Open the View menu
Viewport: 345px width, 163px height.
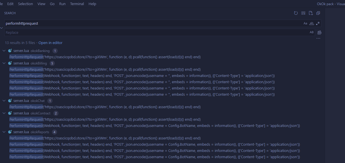coord(41,4)
